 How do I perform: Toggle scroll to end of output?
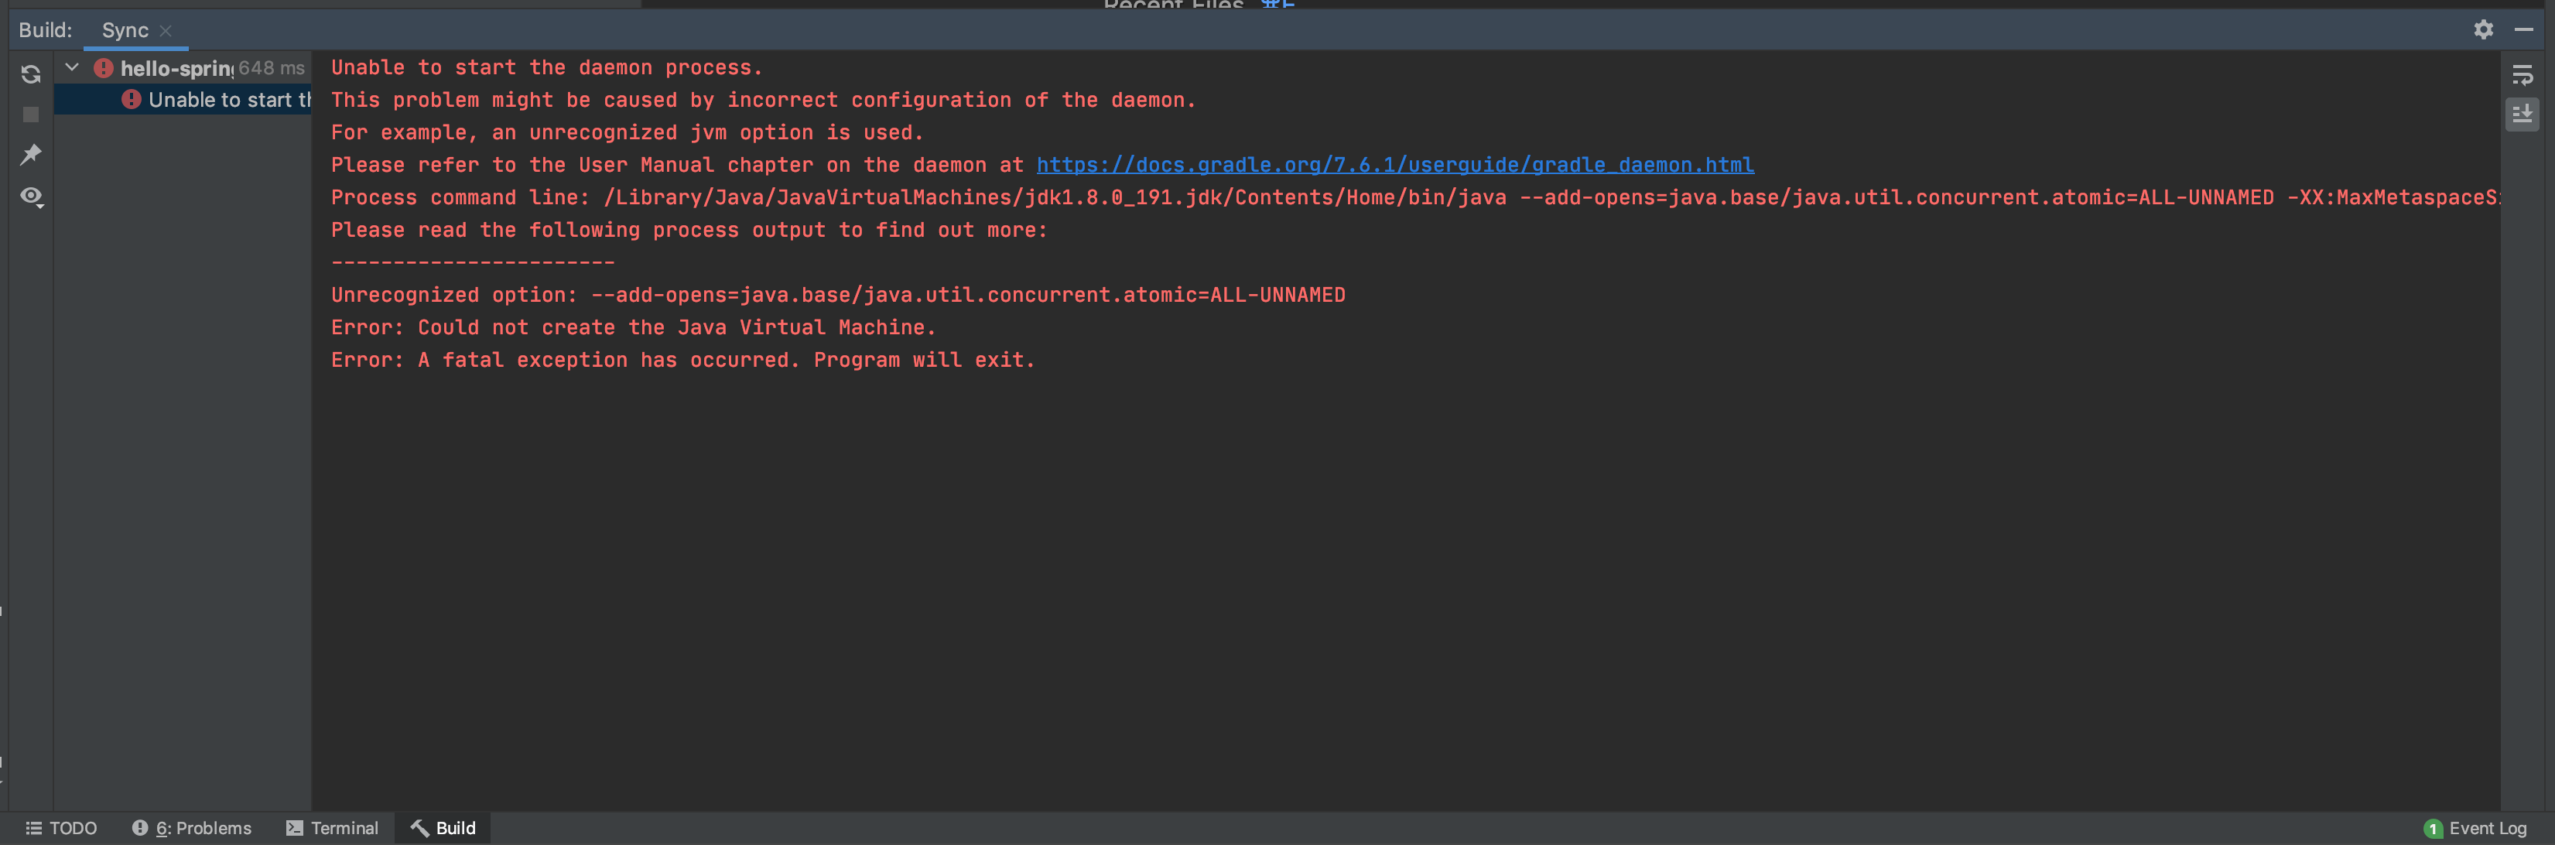[2521, 114]
